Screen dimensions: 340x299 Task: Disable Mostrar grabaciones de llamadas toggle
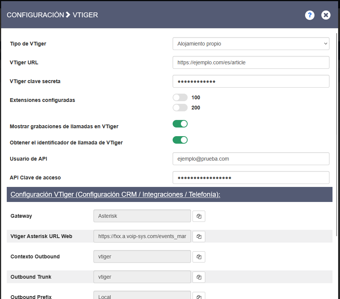pyautogui.click(x=180, y=124)
